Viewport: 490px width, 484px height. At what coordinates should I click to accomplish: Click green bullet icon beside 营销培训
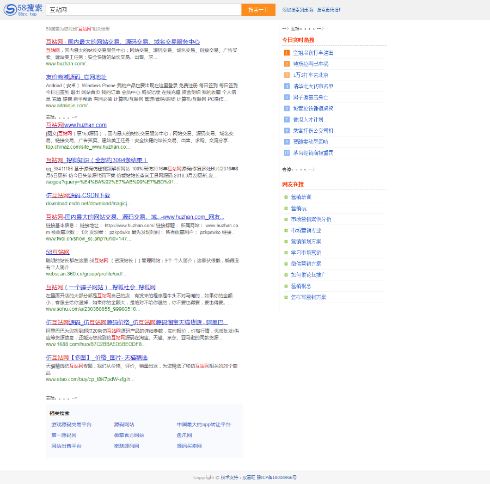286,197
